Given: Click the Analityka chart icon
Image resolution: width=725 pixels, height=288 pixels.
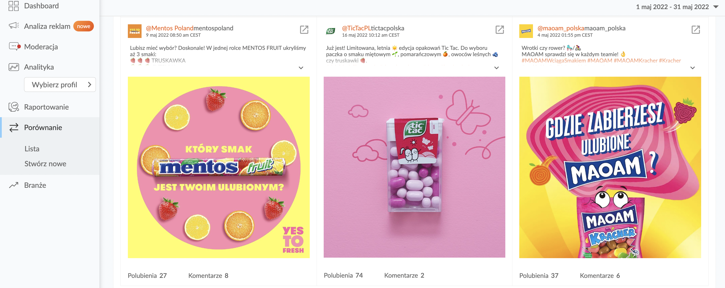Looking at the screenshot, I should pos(13,67).
